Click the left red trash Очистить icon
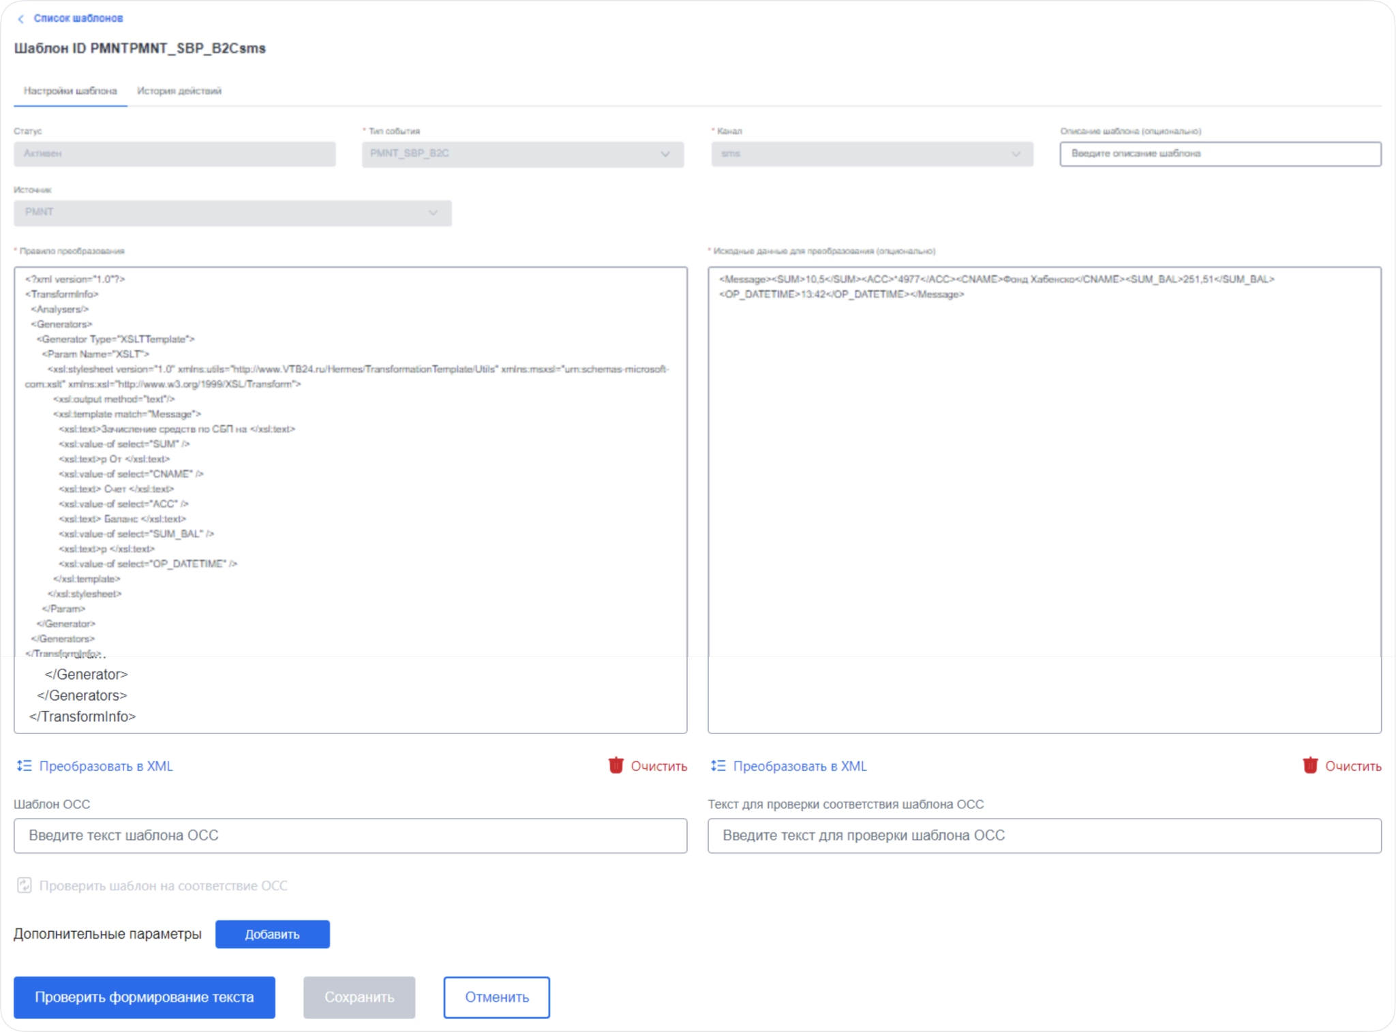 616,765
